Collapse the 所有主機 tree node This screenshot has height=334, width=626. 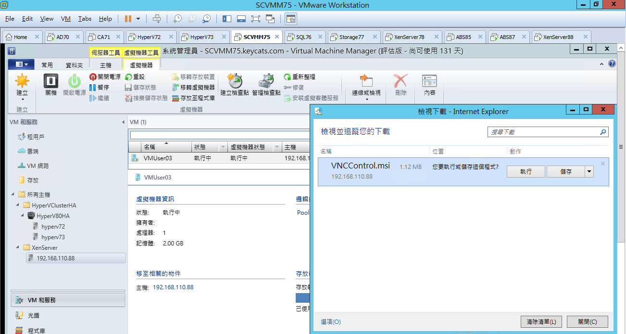13,194
